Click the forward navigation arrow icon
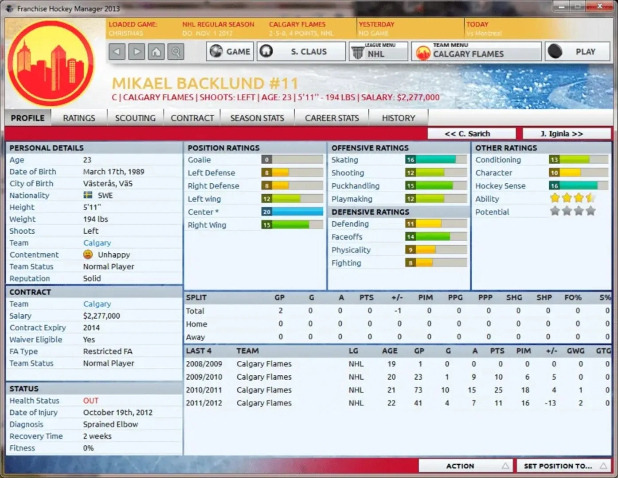 tap(137, 52)
